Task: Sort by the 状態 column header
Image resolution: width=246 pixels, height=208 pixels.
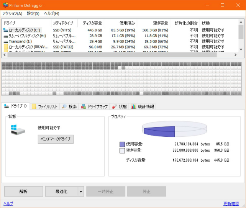Action: tap(219, 23)
